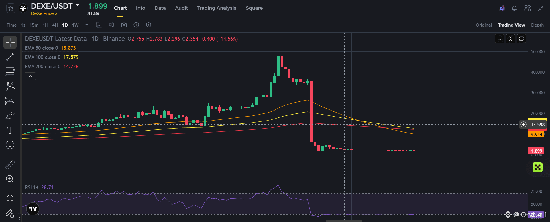Screen dimensions: 550x222
Task: Open price alerts bell icon
Action: click(x=514, y=8)
